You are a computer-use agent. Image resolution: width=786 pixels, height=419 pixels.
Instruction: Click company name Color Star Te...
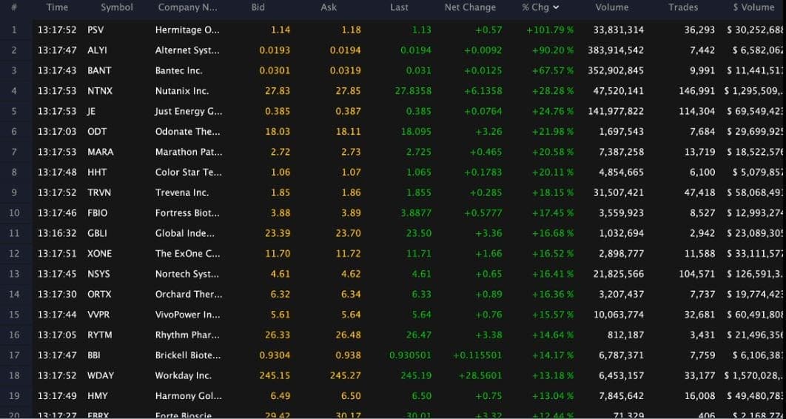coord(188,172)
